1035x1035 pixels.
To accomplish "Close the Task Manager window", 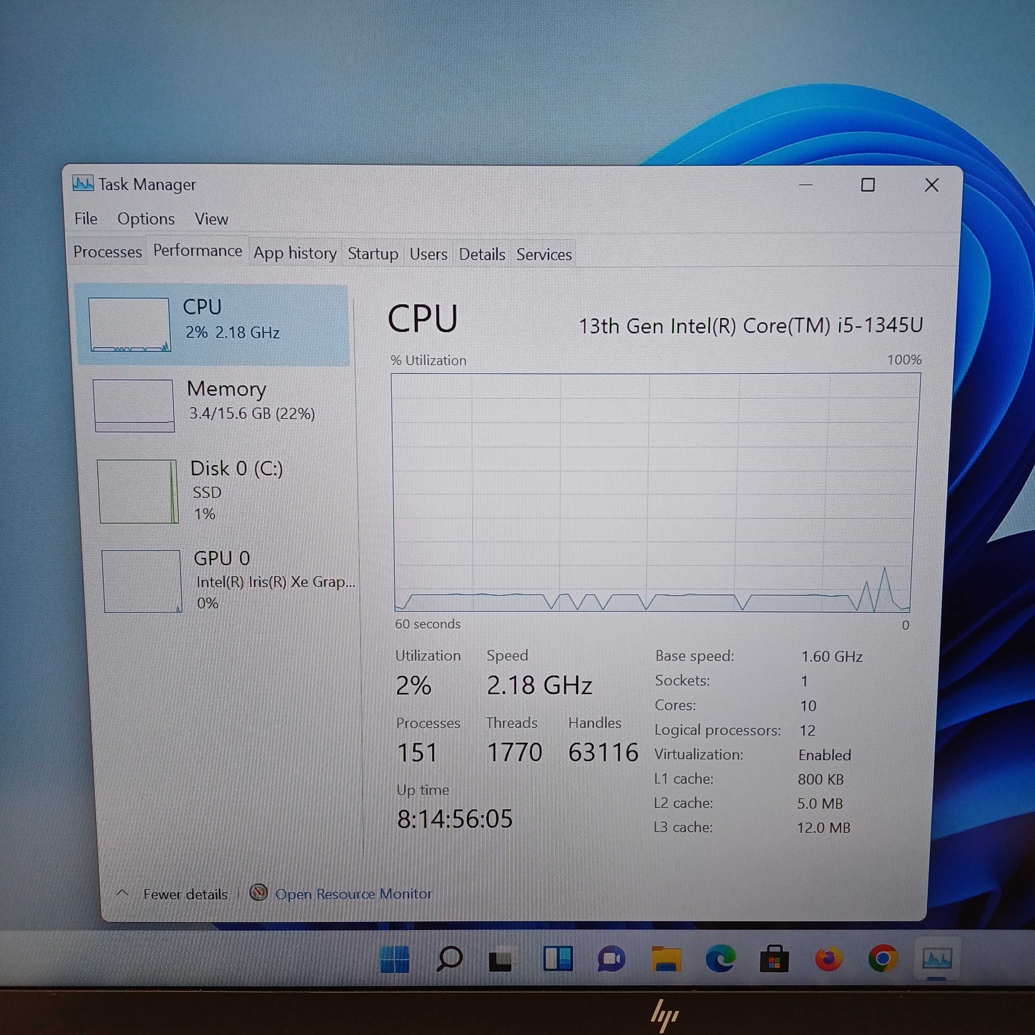I will [x=931, y=185].
